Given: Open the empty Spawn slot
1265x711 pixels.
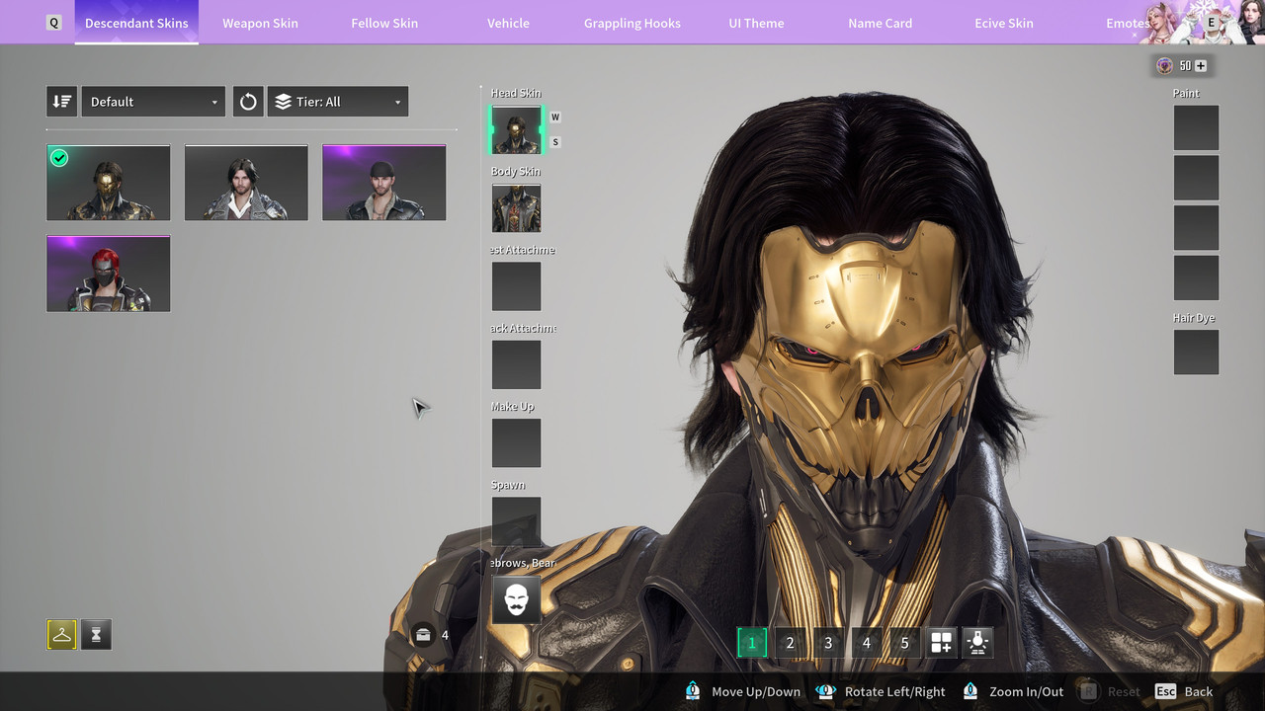Looking at the screenshot, I should [516, 521].
